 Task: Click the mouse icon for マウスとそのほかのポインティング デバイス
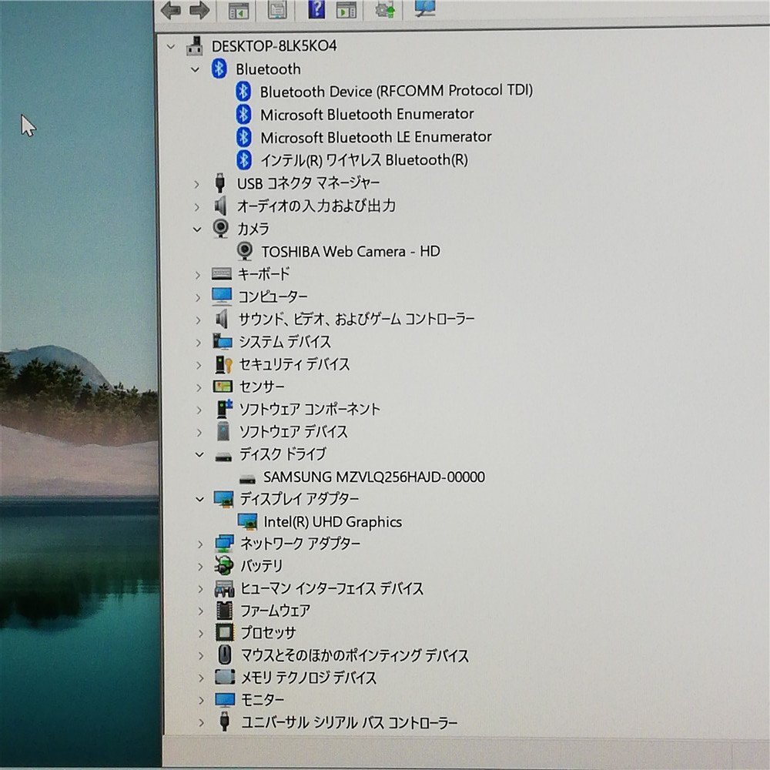[225, 654]
